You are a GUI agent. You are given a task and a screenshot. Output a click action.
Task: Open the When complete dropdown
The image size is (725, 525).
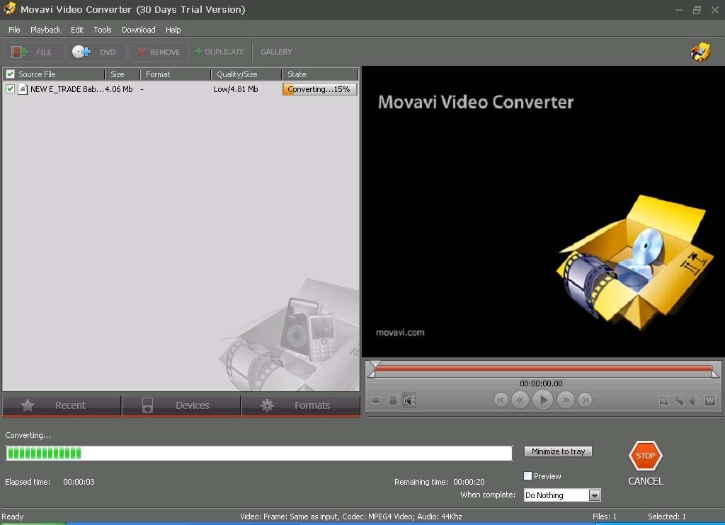pos(593,495)
